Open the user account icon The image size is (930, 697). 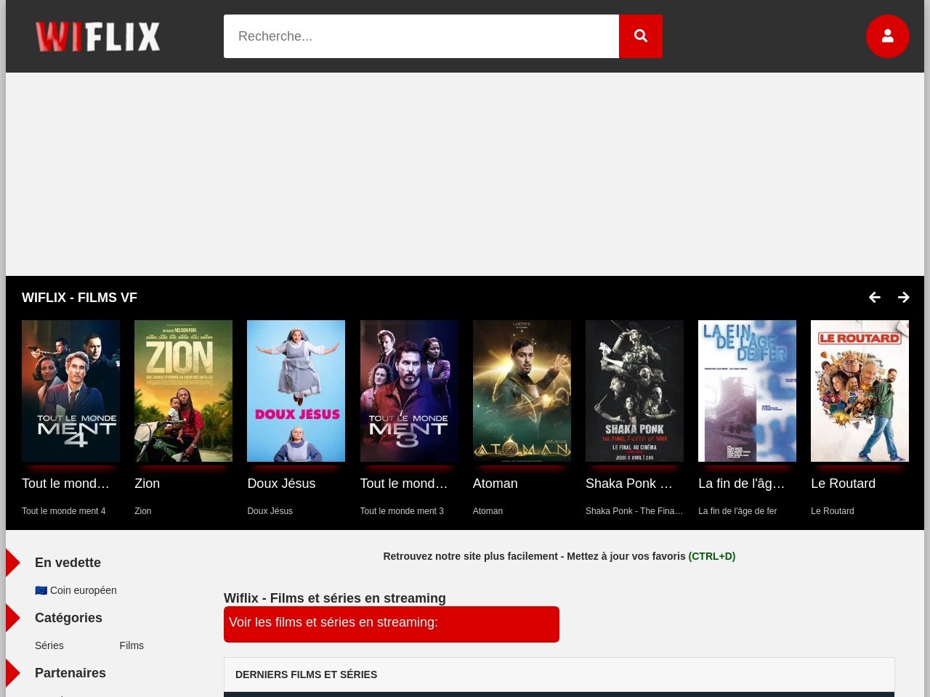point(887,36)
